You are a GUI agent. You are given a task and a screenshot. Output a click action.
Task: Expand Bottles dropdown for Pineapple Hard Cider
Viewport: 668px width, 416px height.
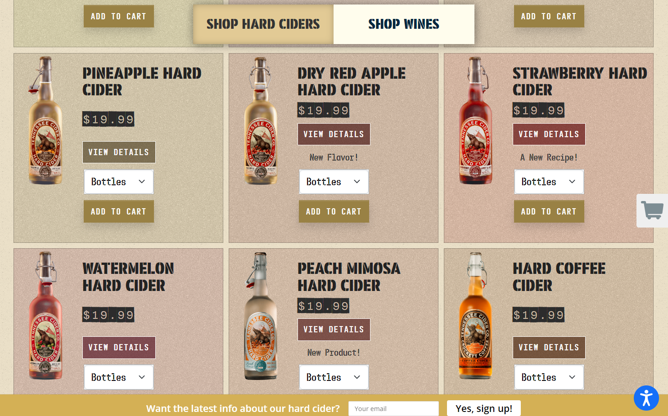coord(119,182)
